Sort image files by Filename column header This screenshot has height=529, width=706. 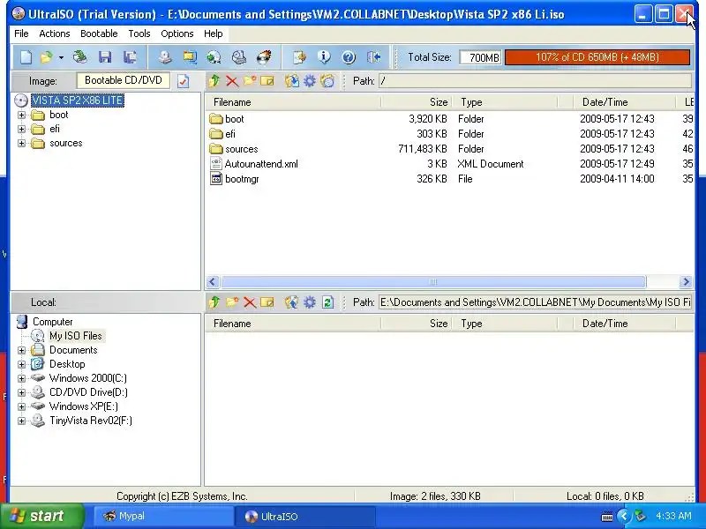293,102
